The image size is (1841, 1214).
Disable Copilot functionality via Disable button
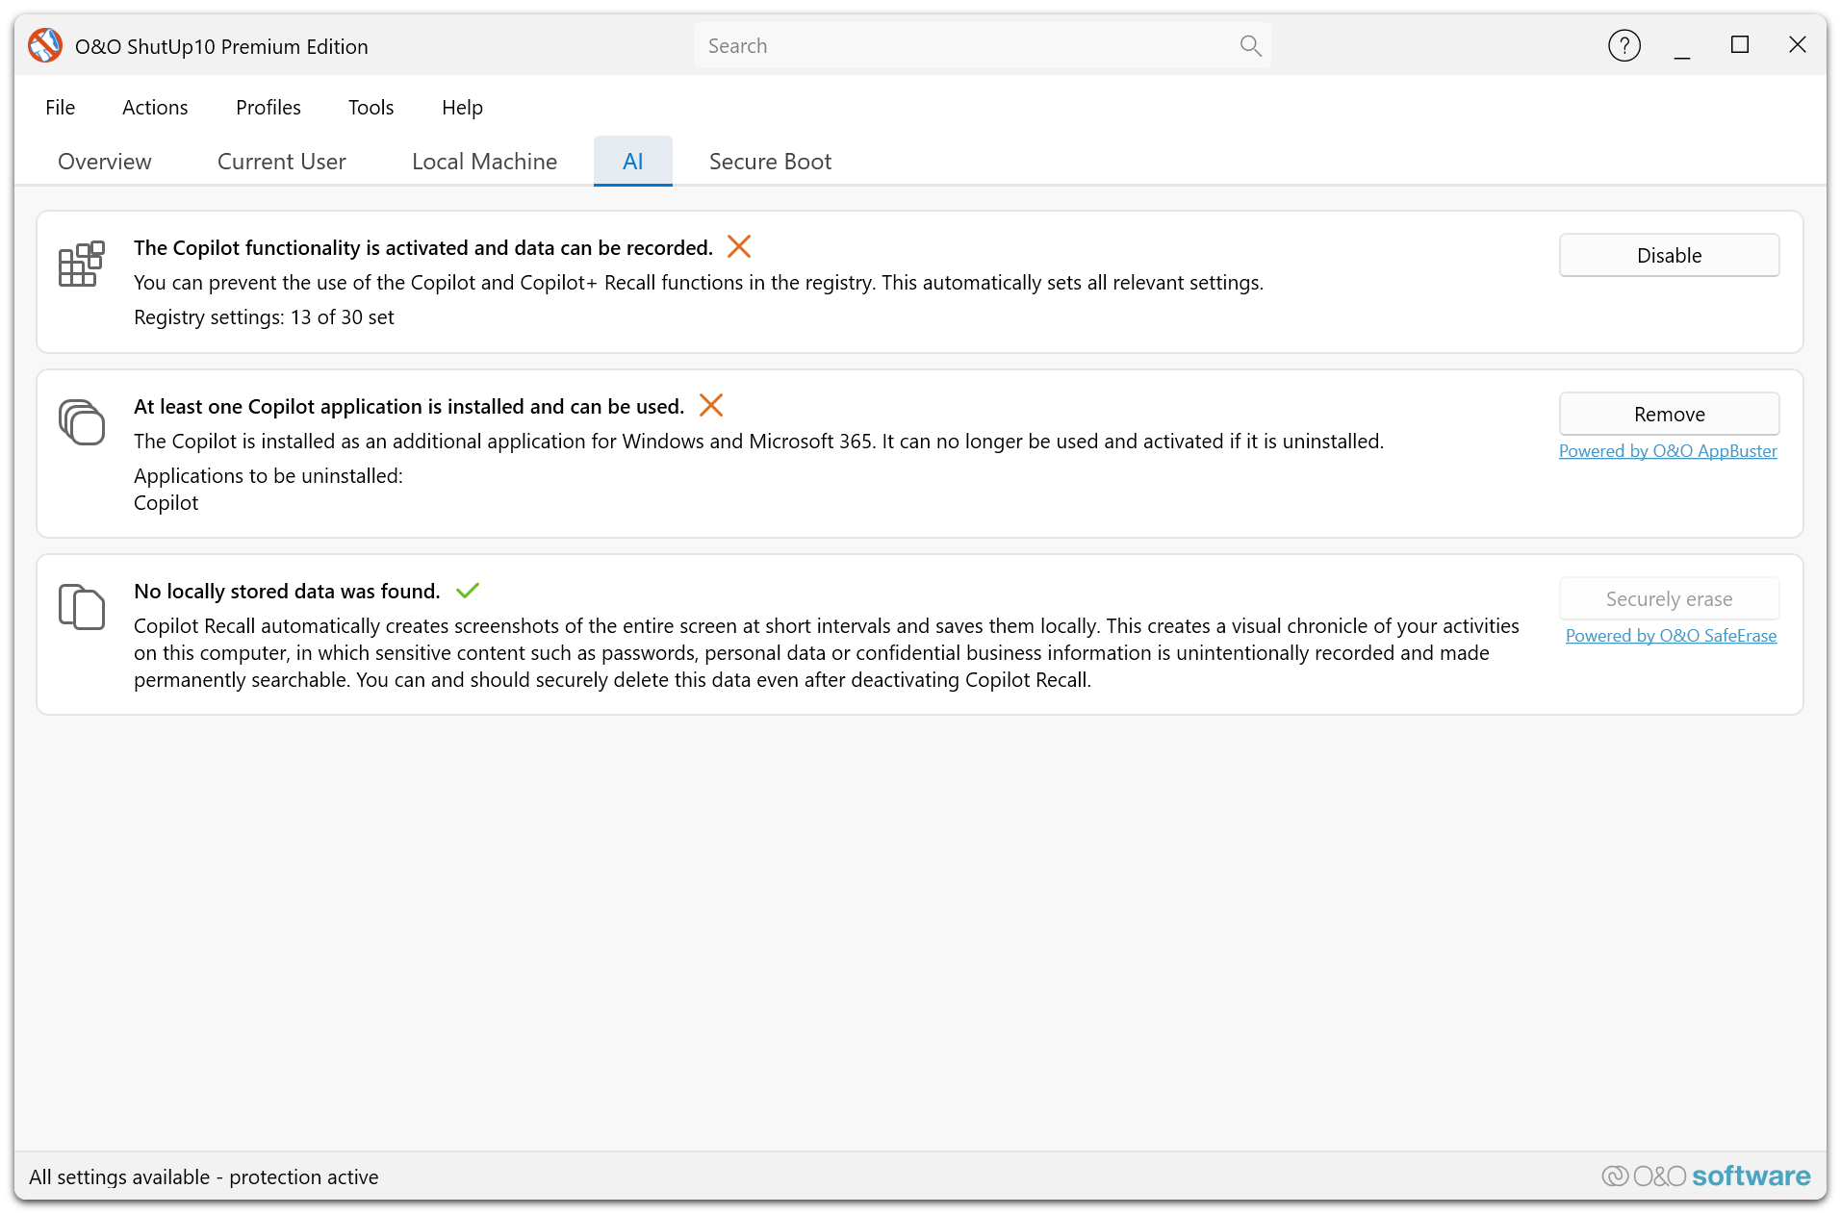(1670, 256)
